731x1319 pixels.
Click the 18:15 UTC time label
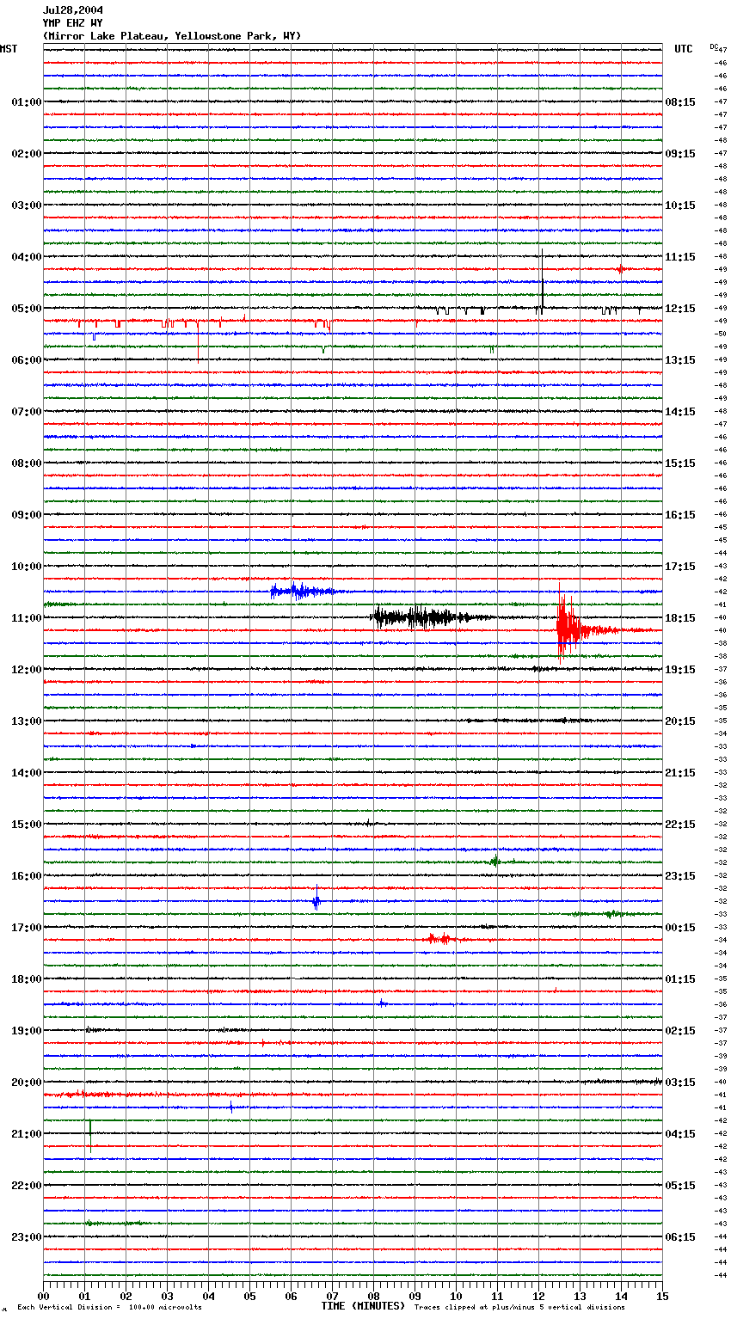coord(680,618)
